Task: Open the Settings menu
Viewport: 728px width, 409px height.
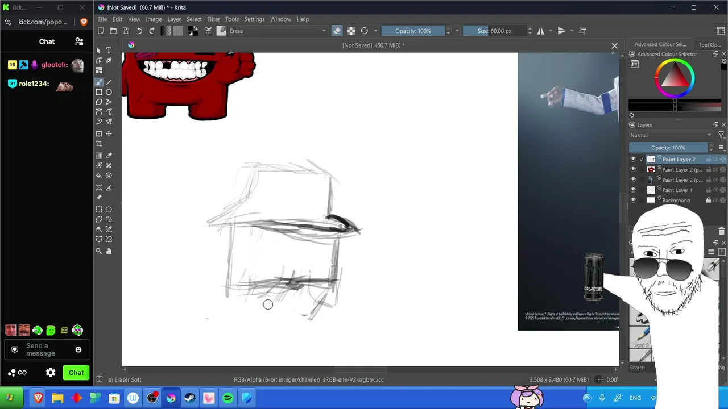Action: click(x=254, y=19)
